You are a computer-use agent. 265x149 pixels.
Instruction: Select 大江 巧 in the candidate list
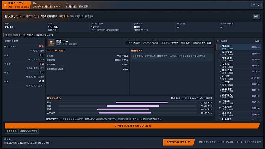(238, 84)
